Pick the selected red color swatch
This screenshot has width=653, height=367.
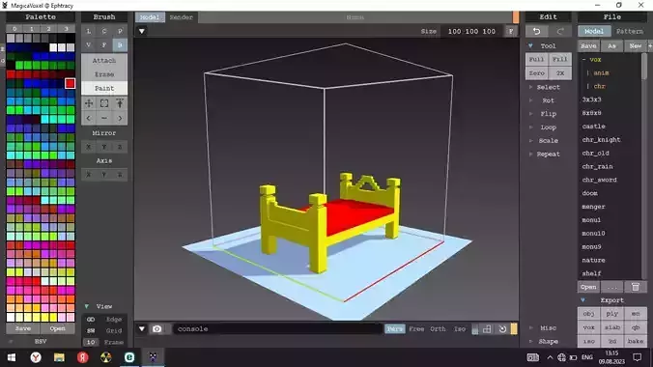coord(70,83)
